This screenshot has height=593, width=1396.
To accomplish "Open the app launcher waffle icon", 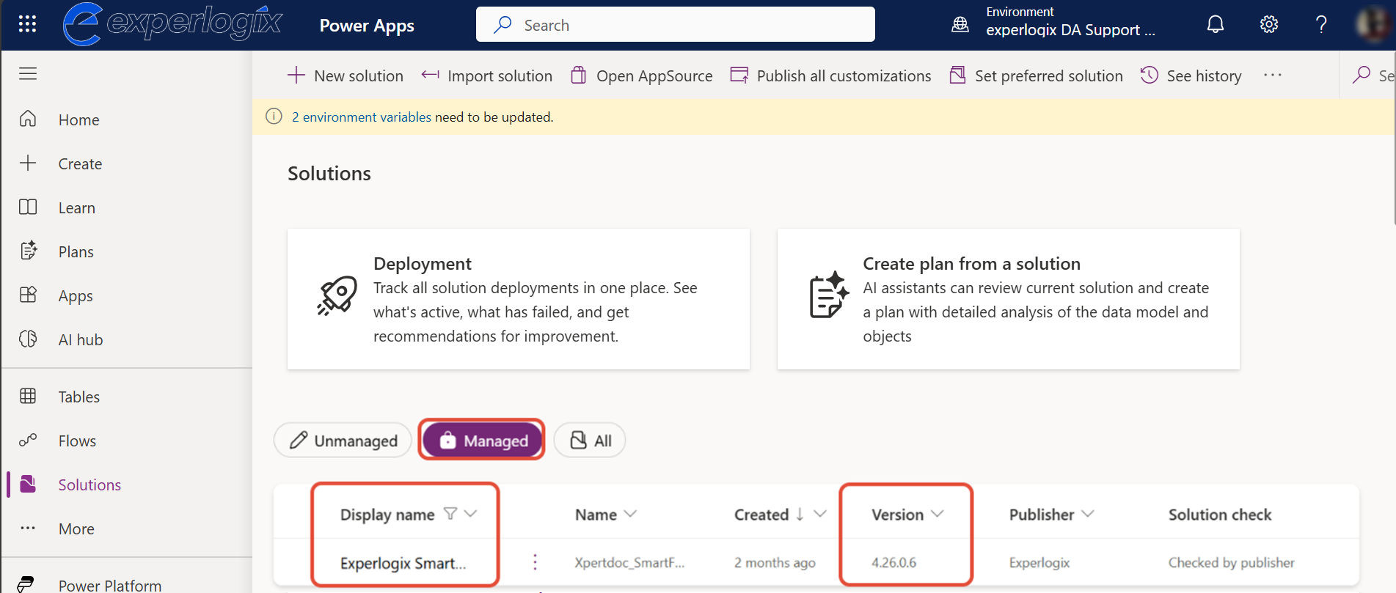I will [27, 24].
